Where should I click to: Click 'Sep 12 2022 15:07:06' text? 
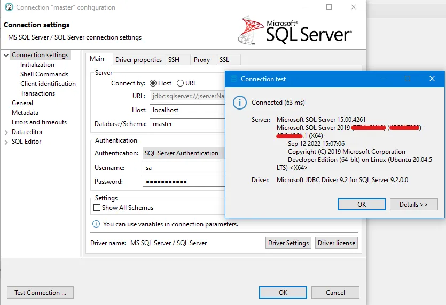point(316,144)
